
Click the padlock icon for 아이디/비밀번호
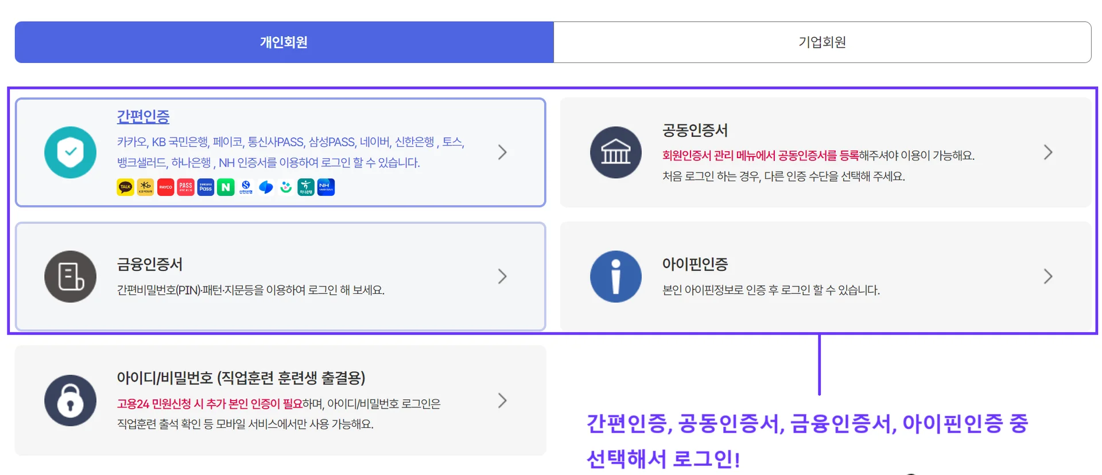[x=71, y=401]
